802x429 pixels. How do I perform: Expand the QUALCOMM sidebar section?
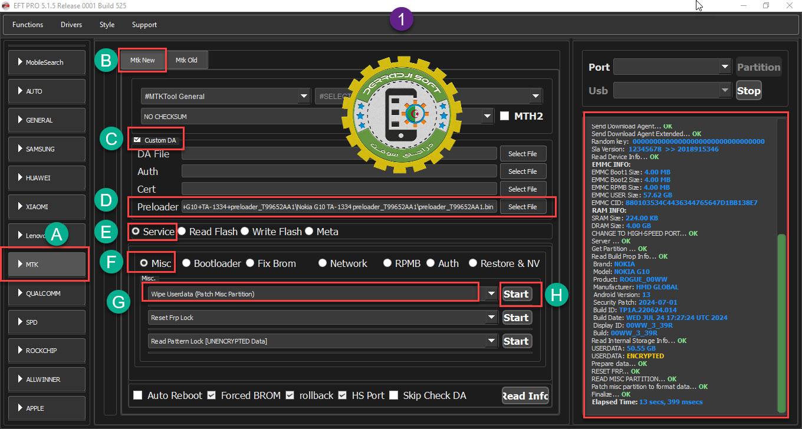tap(47, 293)
